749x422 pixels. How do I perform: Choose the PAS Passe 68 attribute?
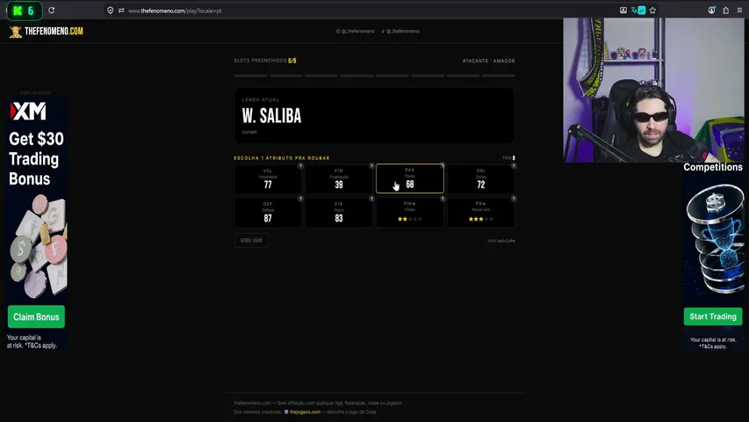tap(410, 178)
